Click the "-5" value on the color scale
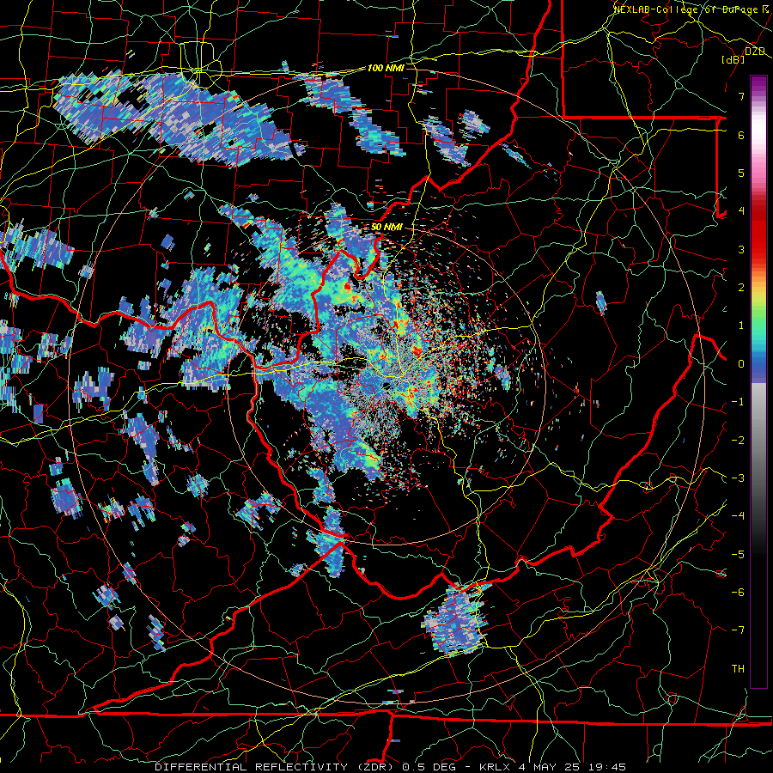Screen dimensions: 773x773 click(x=738, y=555)
